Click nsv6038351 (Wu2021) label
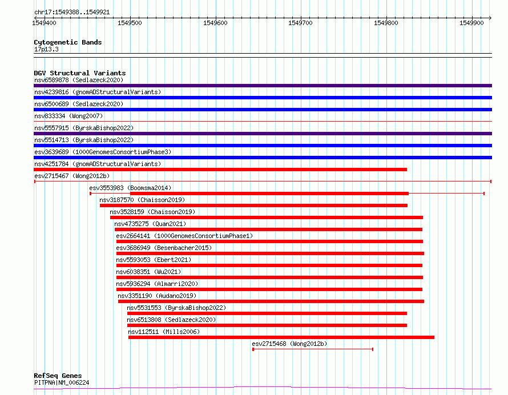 (x=148, y=272)
